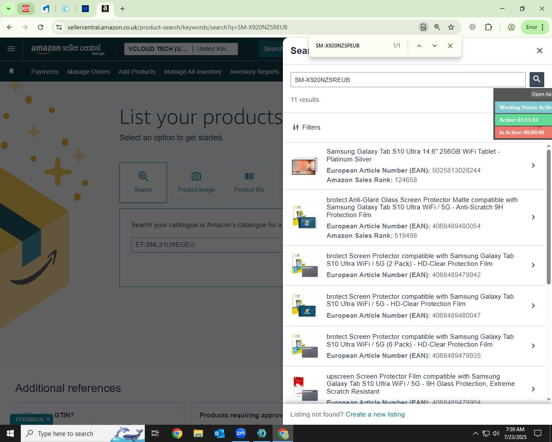Switch to the first browser tab
This screenshot has height=442, width=552.
pos(26,9)
